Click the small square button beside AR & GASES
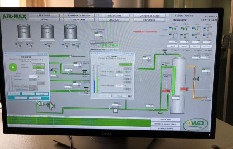The width and height of the screenshot is (233, 149). [62, 15]
